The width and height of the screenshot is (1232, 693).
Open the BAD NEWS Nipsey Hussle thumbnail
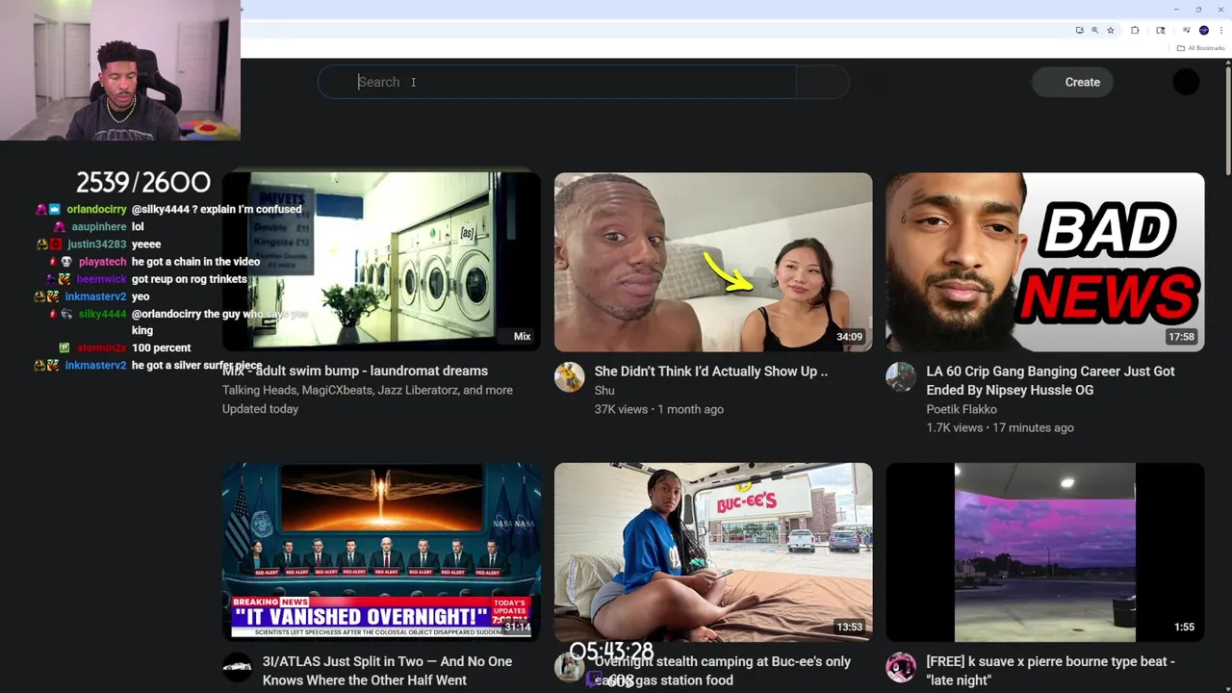click(1045, 262)
